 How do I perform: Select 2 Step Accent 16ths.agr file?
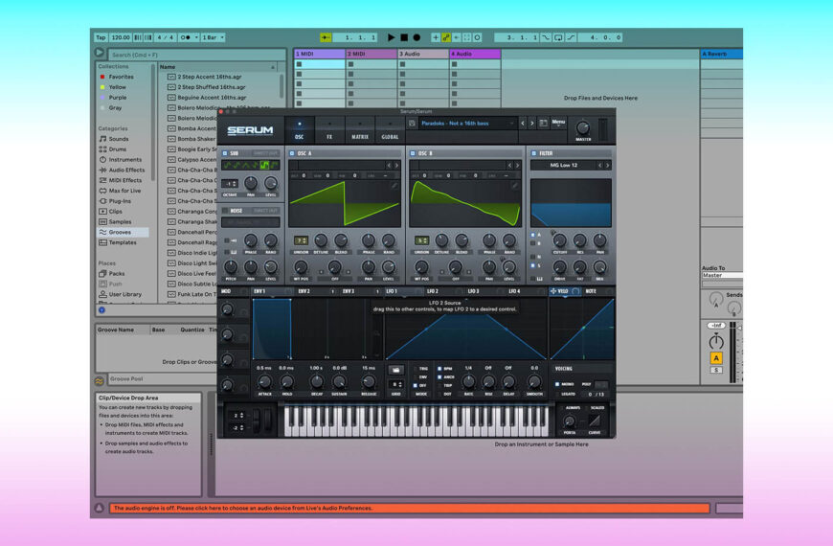point(209,77)
